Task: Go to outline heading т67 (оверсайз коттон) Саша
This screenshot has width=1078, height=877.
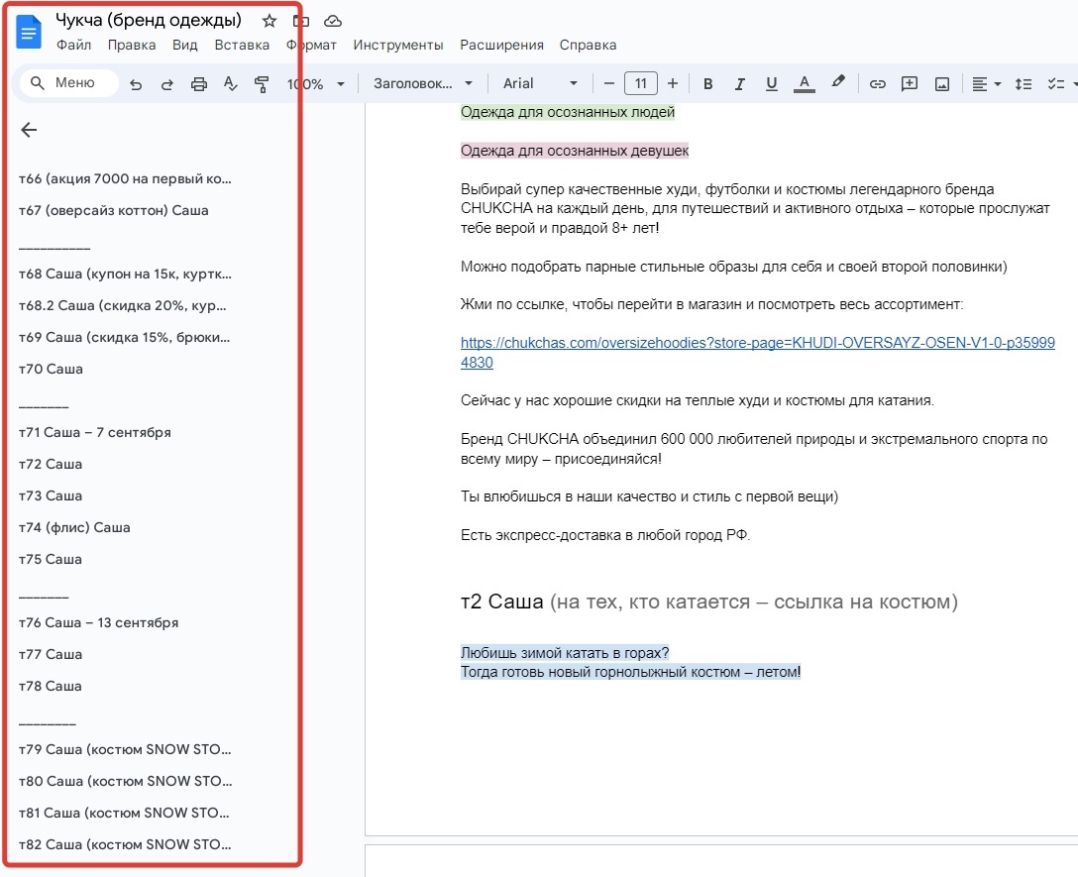Action: click(x=113, y=210)
